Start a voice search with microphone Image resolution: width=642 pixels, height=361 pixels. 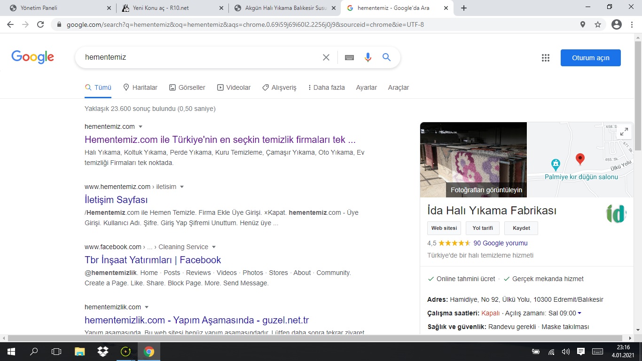point(368,57)
